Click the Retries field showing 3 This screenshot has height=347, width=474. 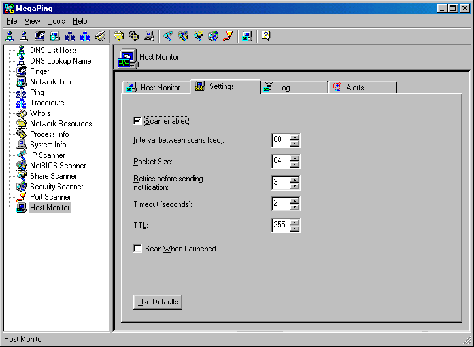(x=280, y=183)
